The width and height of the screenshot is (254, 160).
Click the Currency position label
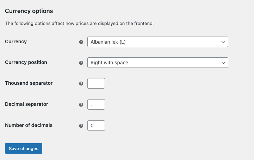point(26,62)
